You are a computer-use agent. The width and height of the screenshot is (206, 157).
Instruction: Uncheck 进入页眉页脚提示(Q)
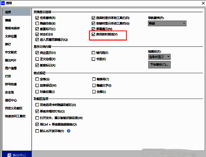(37, 40)
